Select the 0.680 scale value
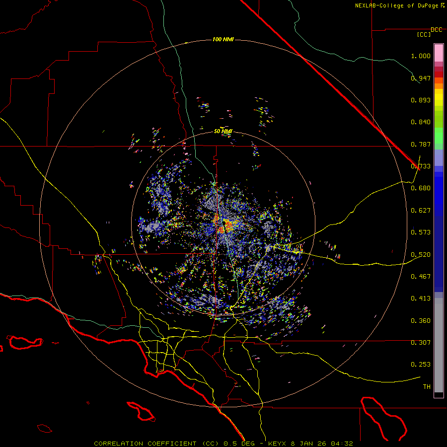The image size is (447, 447). point(421,188)
